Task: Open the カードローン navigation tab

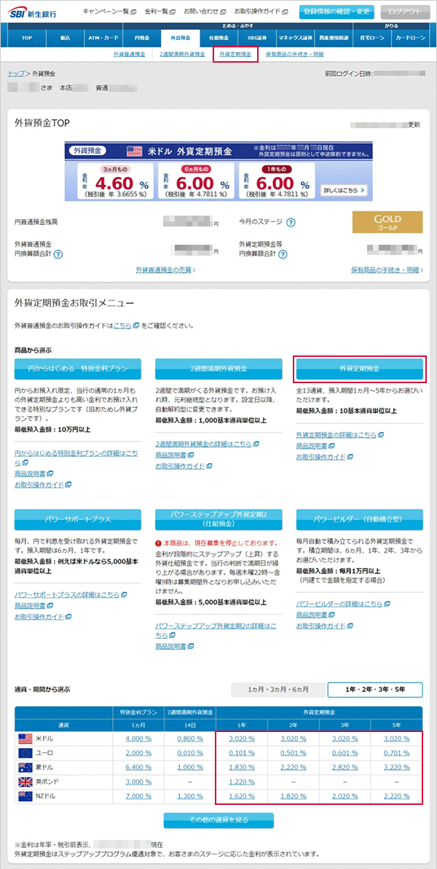Action: coord(410,38)
